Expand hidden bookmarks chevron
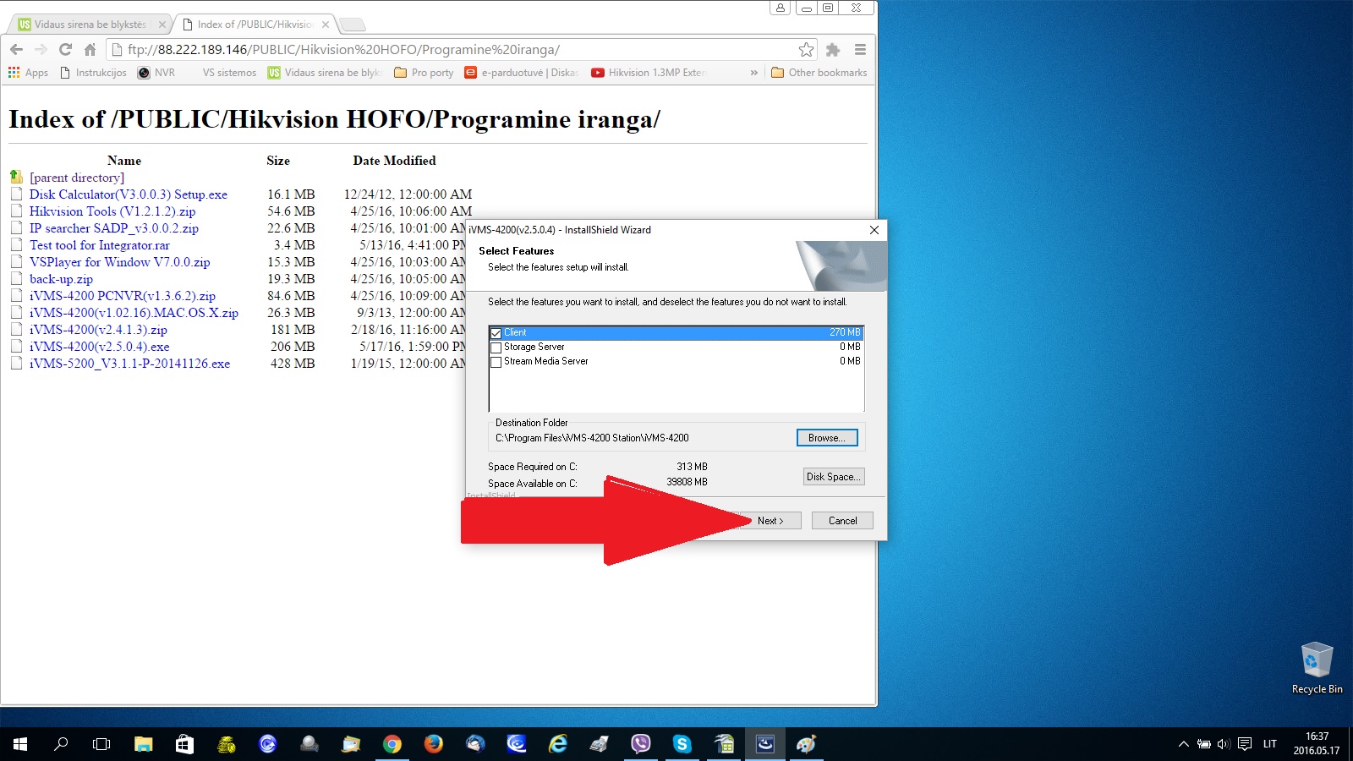 753,73
